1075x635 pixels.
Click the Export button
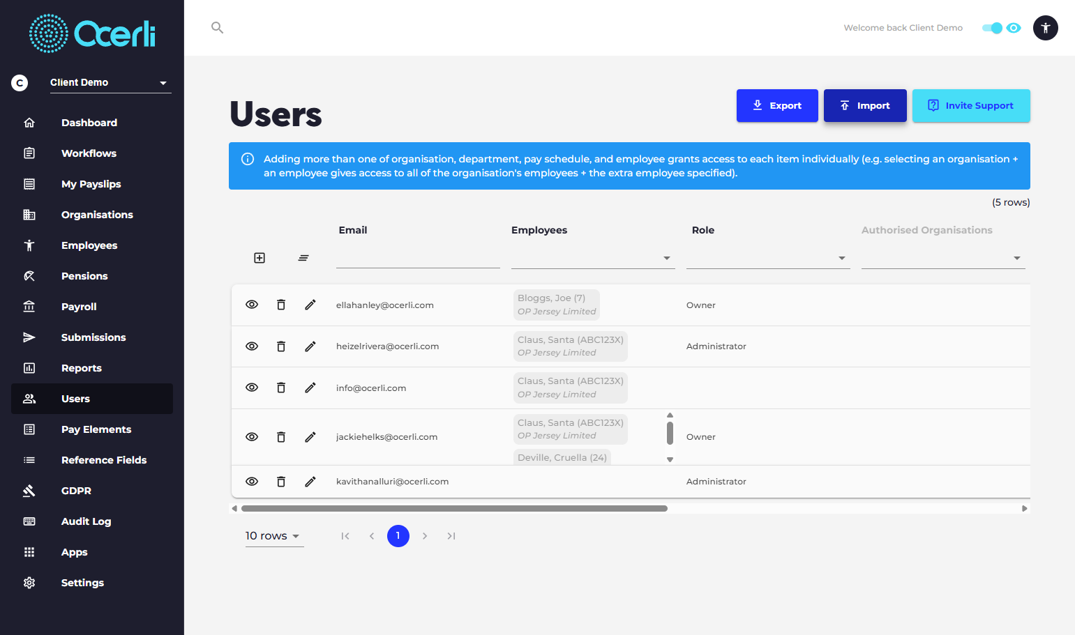pyautogui.click(x=777, y=106)
